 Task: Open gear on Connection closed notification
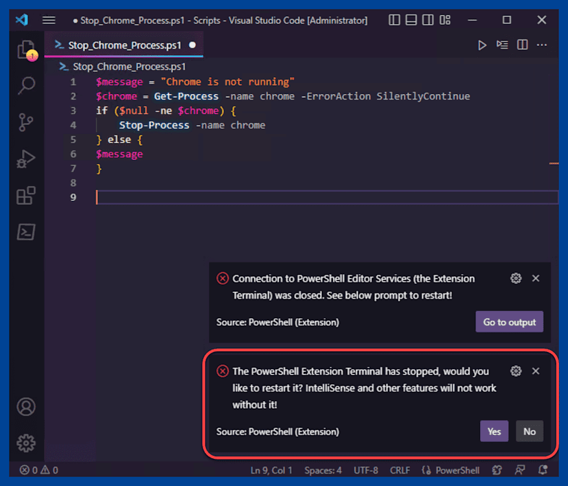[x=516, y=279]
